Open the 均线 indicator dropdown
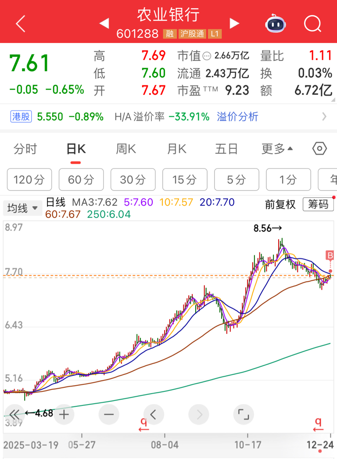Image resolution: width=337 pixels, height=459 pixels. tap(22, 208)
